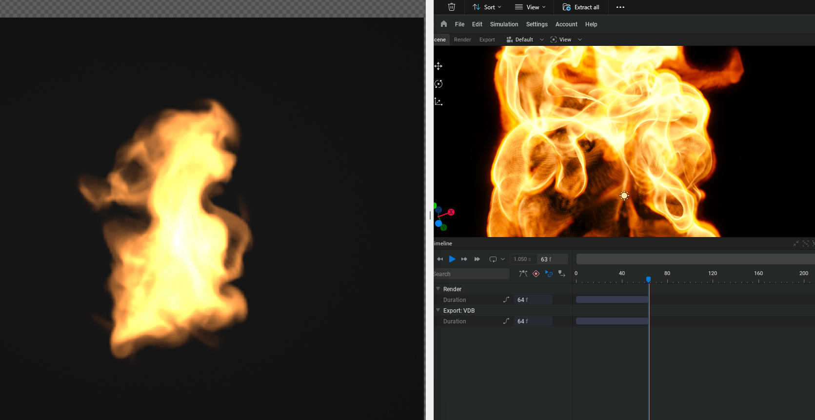Select the Scale tool in viewport

click(x=438, y=101)
